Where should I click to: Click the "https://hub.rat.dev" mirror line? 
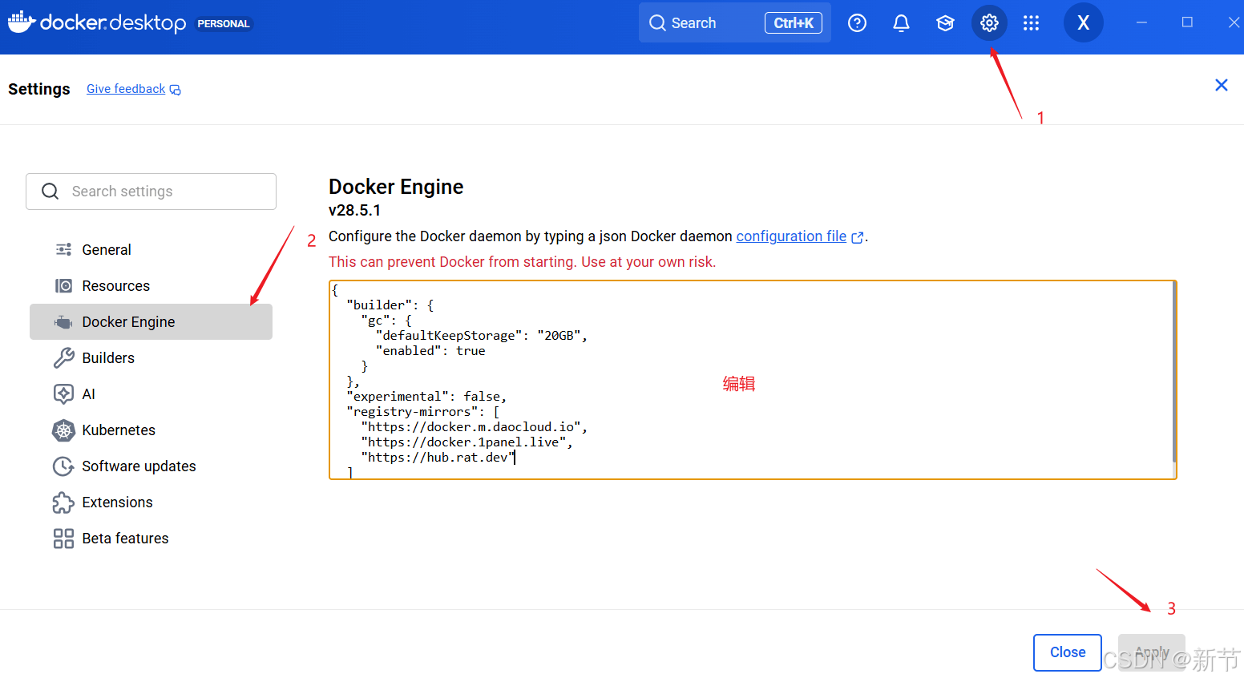point(438,458)
